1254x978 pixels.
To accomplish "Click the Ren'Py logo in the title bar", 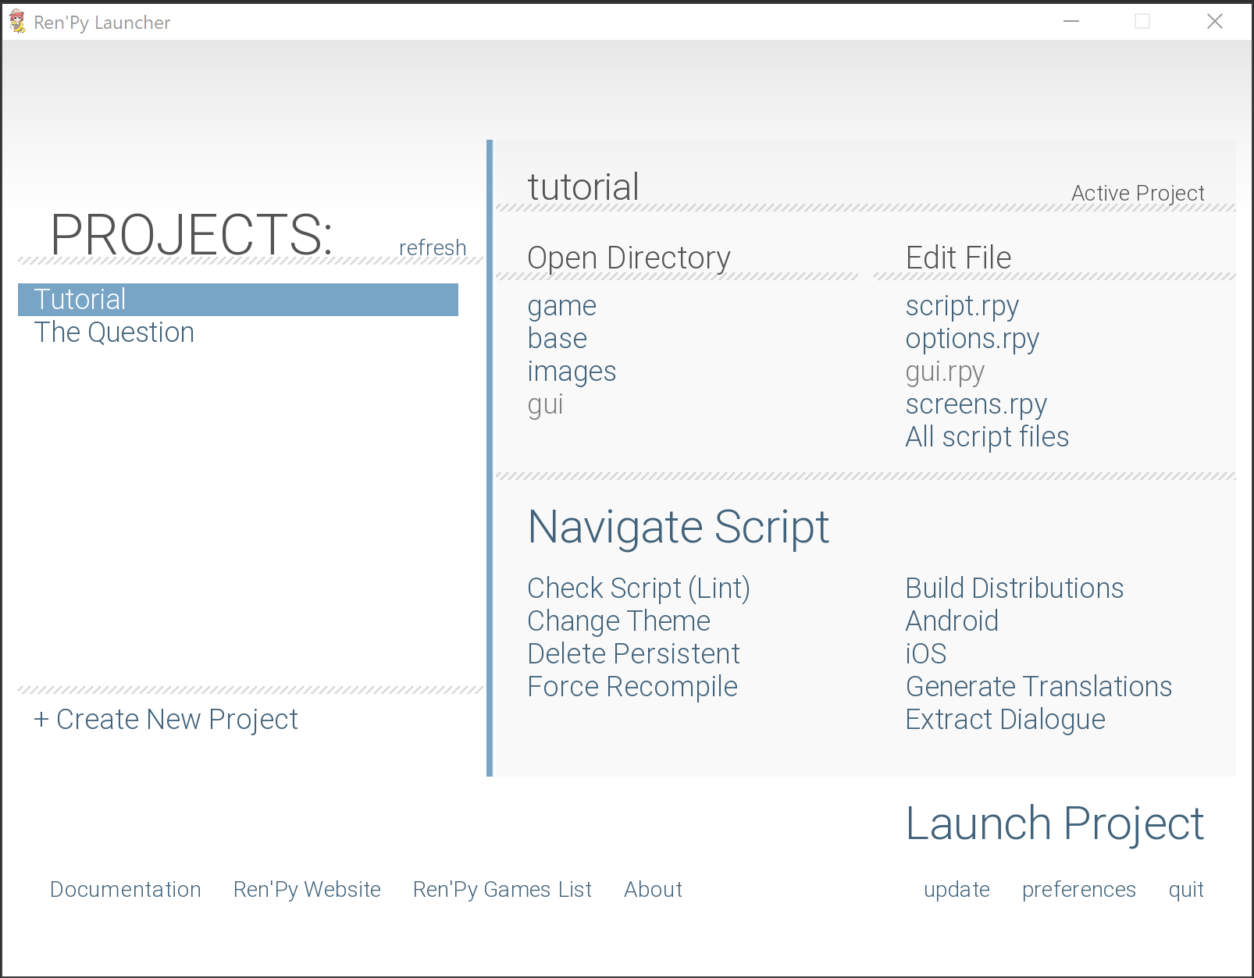I will (x=16, y=21).
